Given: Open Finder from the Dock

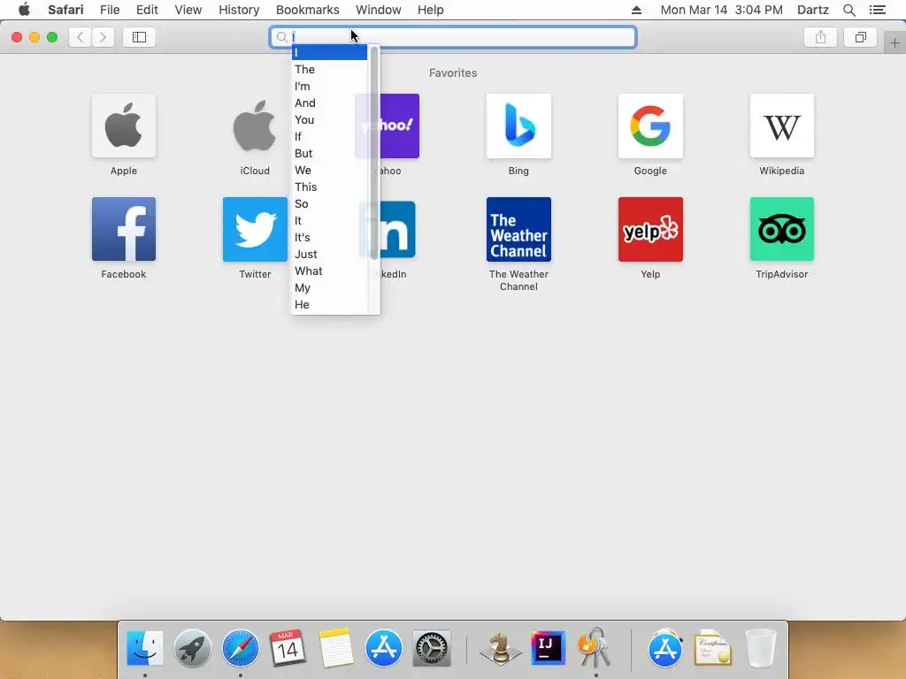Looking at the screenshot, I should [x=144, y=648].
